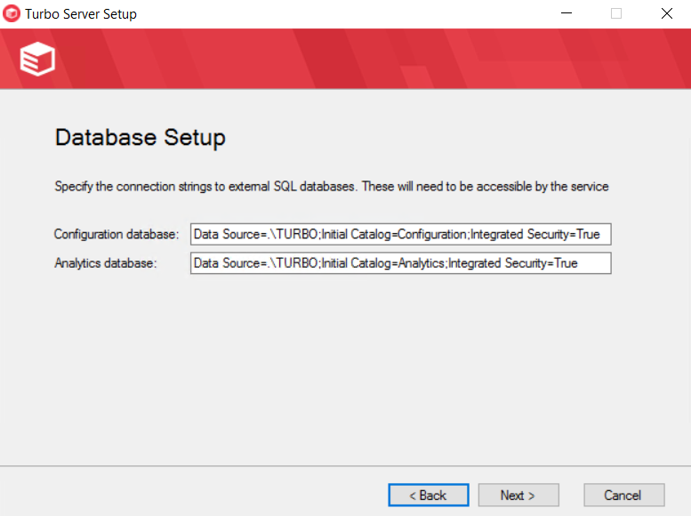Click the 'Configuration database:' label
691x516 pixels.
click(x=117, y=235)
